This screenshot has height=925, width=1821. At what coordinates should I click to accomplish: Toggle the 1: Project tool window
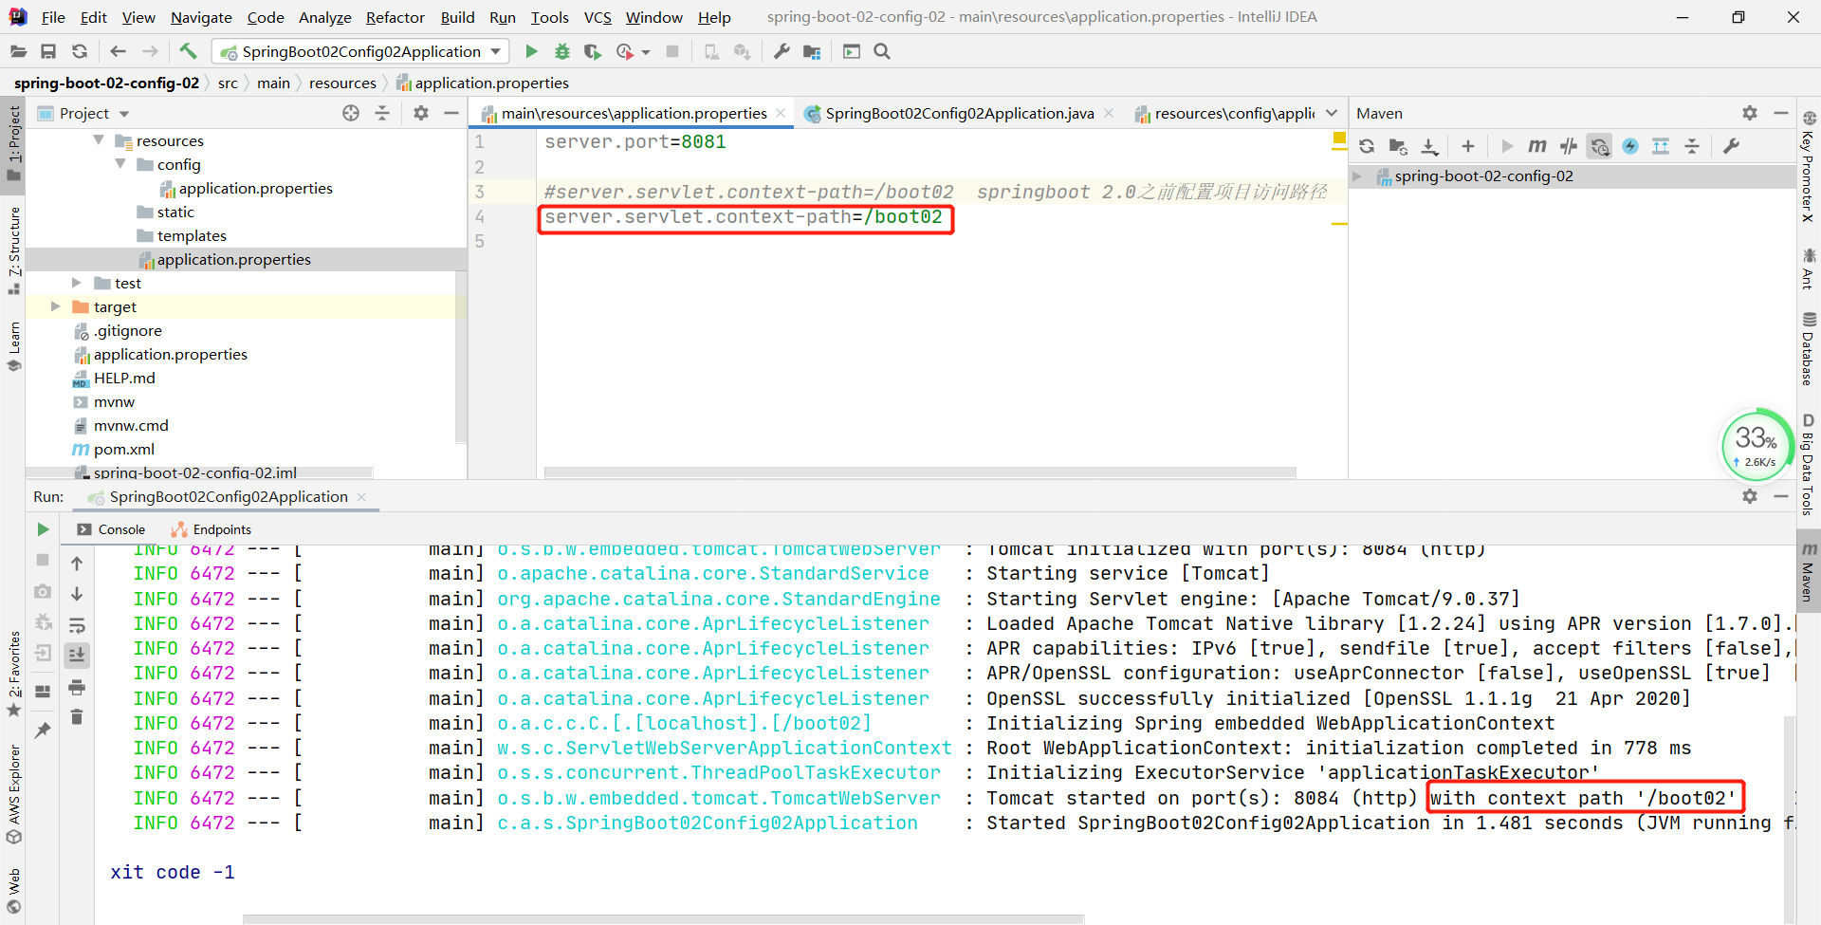click(13, 144)
